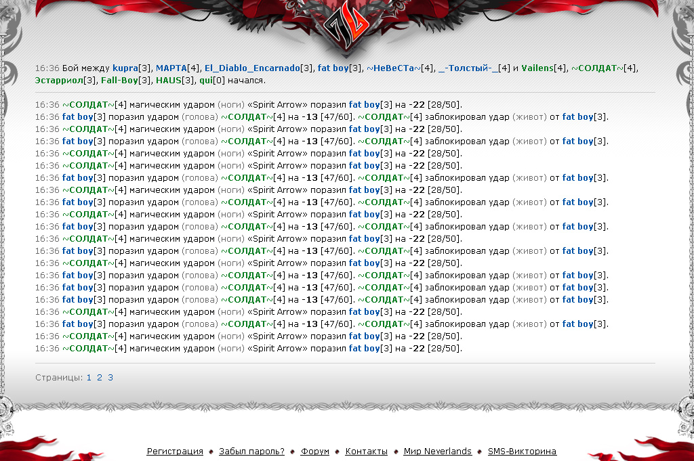Screen dimensions: 694x461
Task: Visit Мир Neverlands link
Action: coord(438,452)
